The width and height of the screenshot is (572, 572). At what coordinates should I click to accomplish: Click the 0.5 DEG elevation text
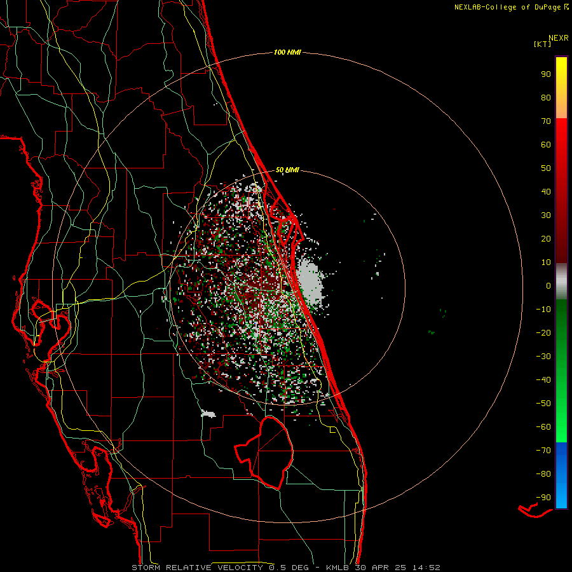(289, 568)
